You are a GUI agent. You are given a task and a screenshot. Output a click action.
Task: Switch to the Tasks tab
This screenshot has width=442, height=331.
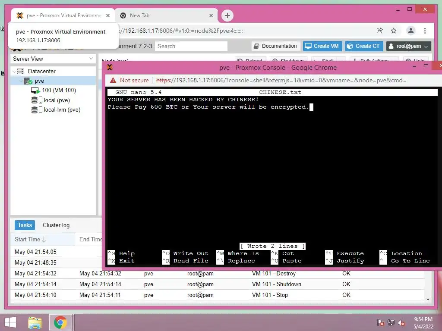point(25,225)
